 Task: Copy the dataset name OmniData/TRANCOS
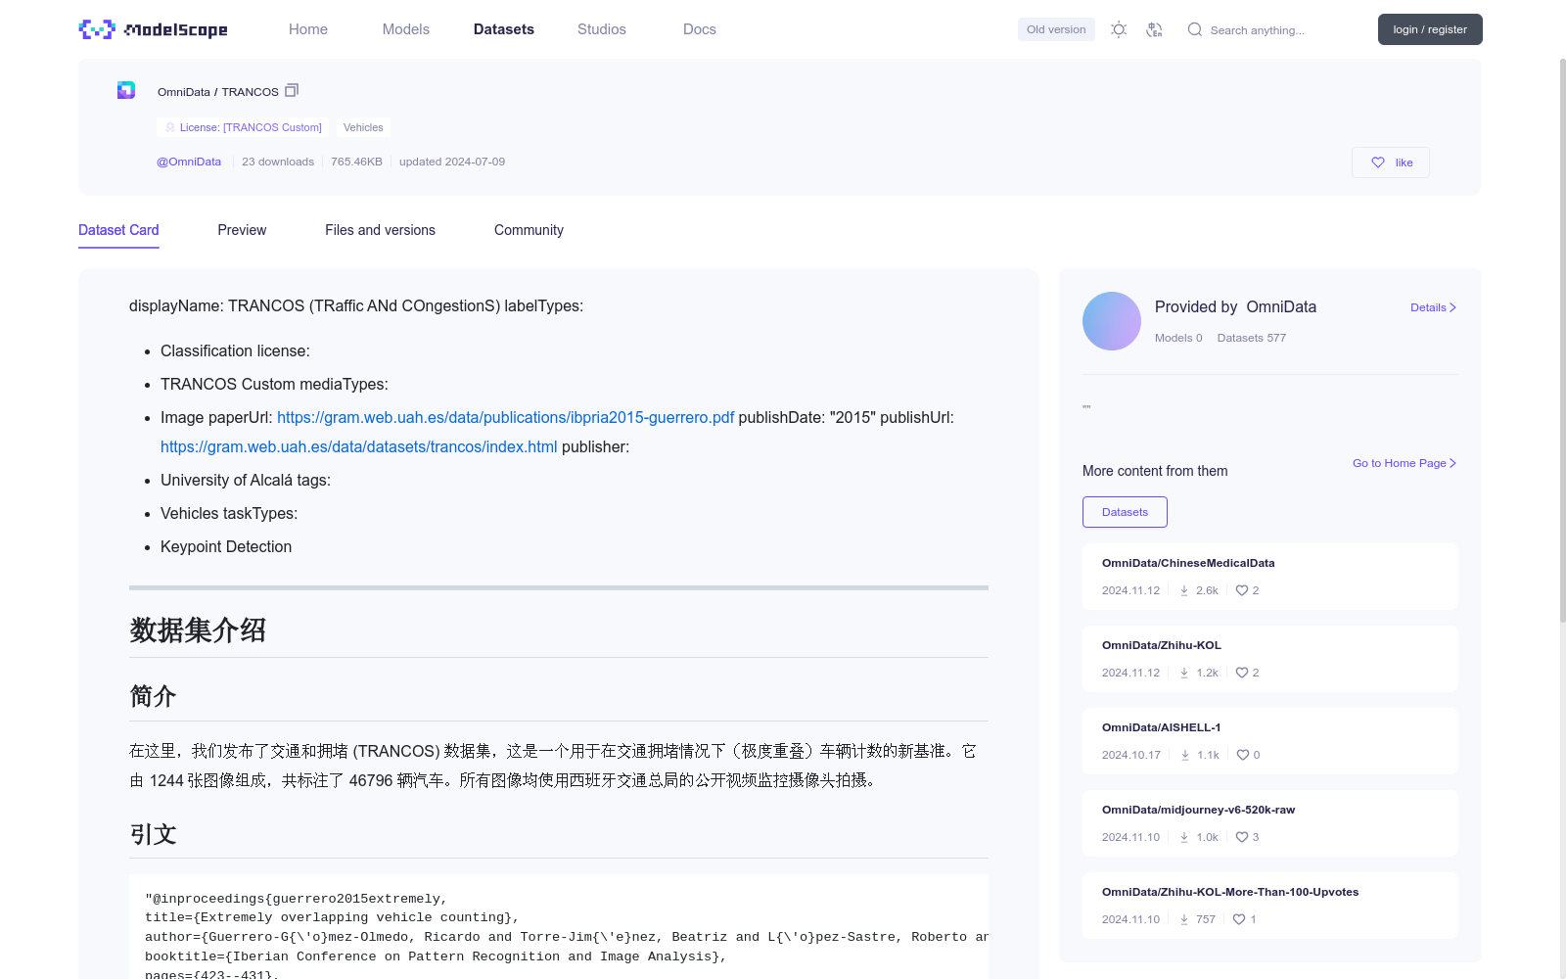point(292,90)
